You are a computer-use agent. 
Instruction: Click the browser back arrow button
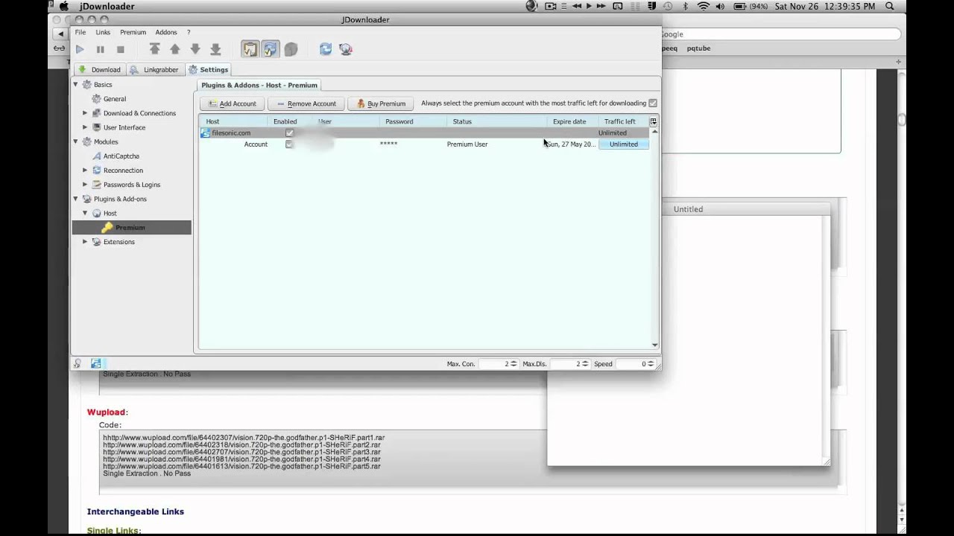tap(60, 34)
